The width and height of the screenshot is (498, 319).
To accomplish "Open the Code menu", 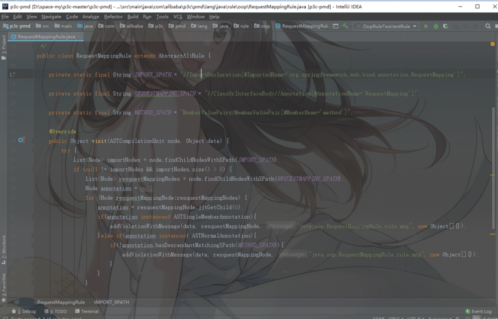I will [x=72, y=16].
